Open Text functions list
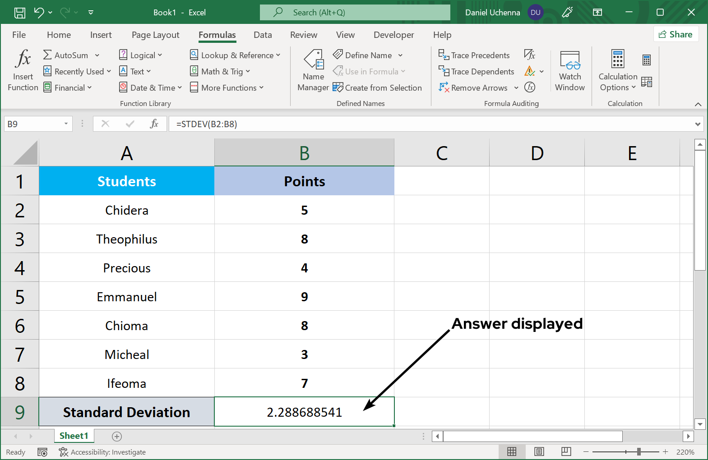 click(x=134, y=71)
